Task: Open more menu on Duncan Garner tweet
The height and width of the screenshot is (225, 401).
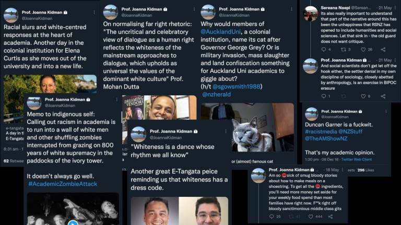Action: point(386,111)
